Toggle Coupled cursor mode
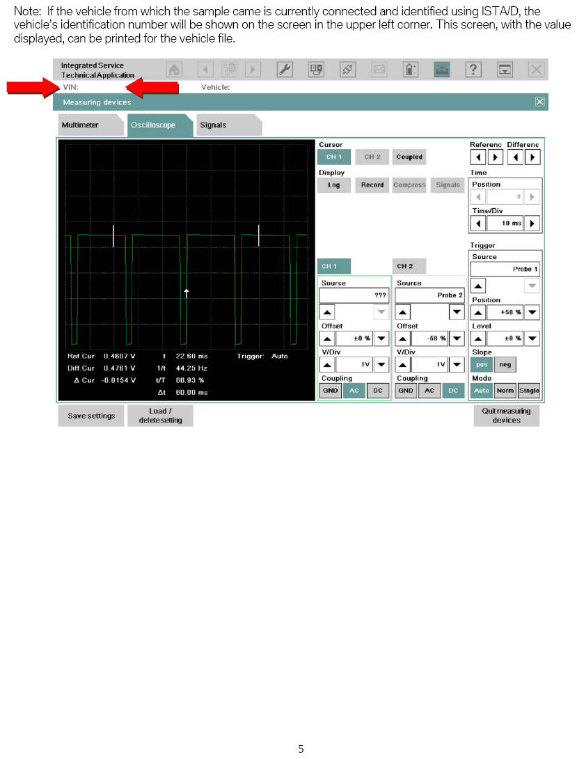The width and height of the screenshot is (577, 759). (409, 157)
